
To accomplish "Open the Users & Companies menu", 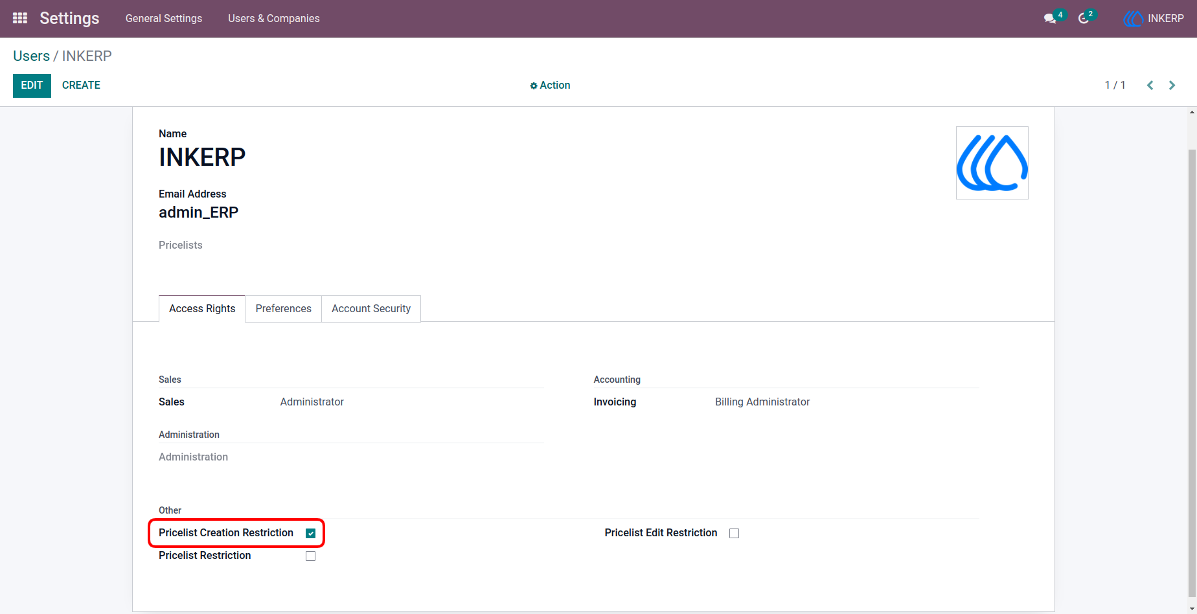I will (274, 19).
